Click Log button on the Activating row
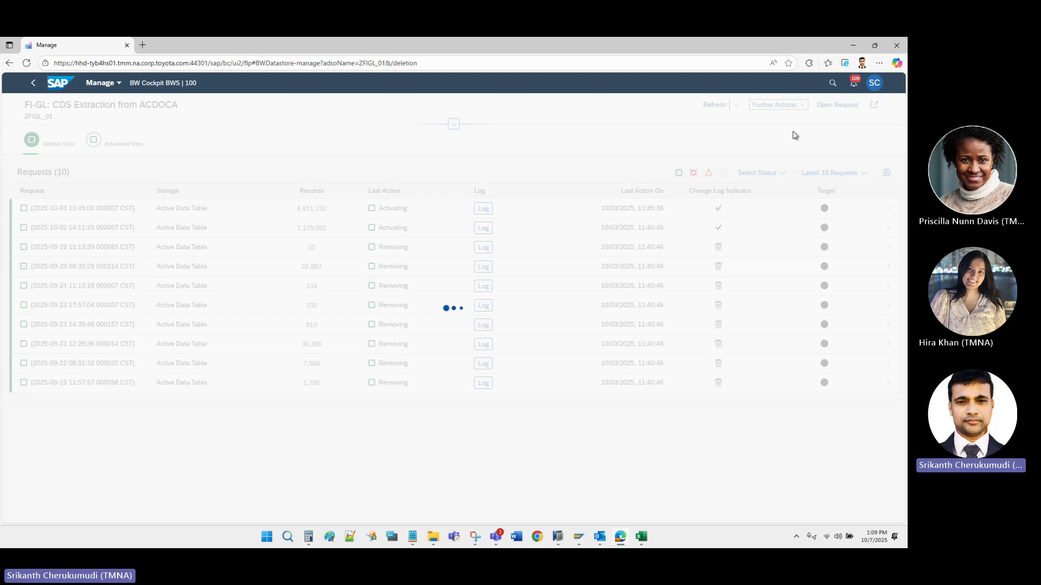Screen dimensions: 1041x585 coord(483,208)
